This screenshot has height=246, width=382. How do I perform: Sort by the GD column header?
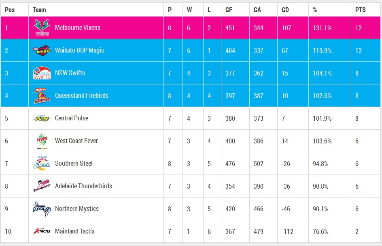tap(285, 10)
